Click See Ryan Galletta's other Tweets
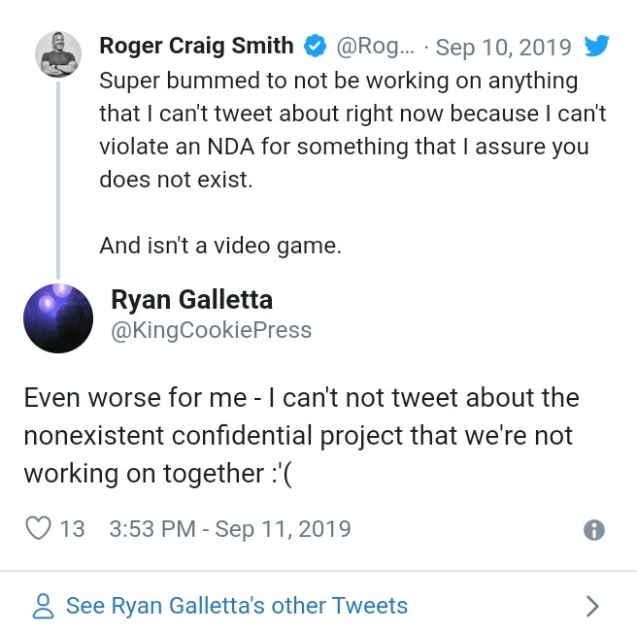This screenshot has width=637, height=632. [236, 607]
